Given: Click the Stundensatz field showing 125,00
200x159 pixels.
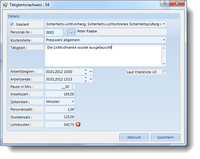Looking at the screenshot, I should point(60,117).
